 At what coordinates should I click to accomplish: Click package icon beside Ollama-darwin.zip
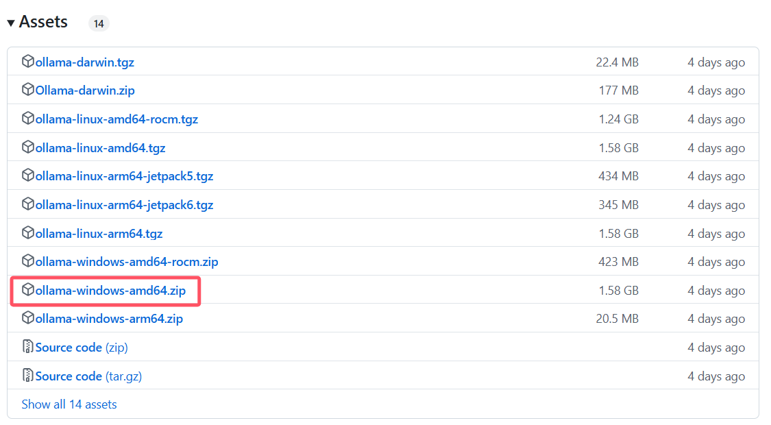pyautogui.click(x=28, y=90)
